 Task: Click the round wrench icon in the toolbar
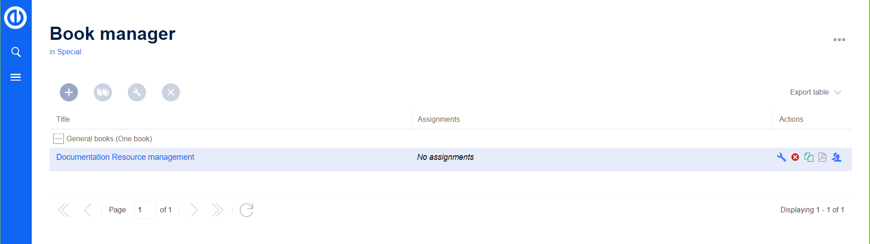(137, 92)
